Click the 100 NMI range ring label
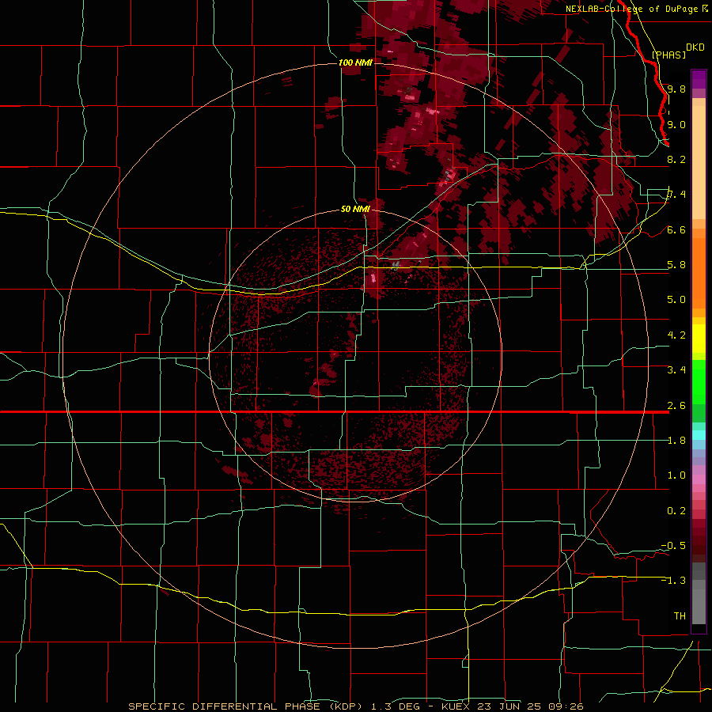 [355, 62]
